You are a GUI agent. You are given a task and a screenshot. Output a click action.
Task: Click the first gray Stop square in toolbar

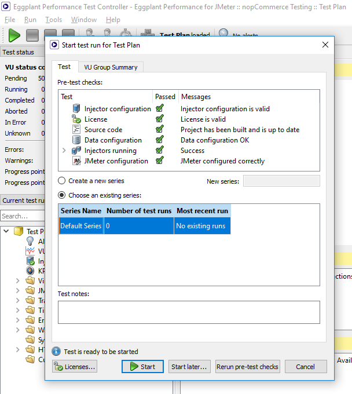tap(32, 35)
